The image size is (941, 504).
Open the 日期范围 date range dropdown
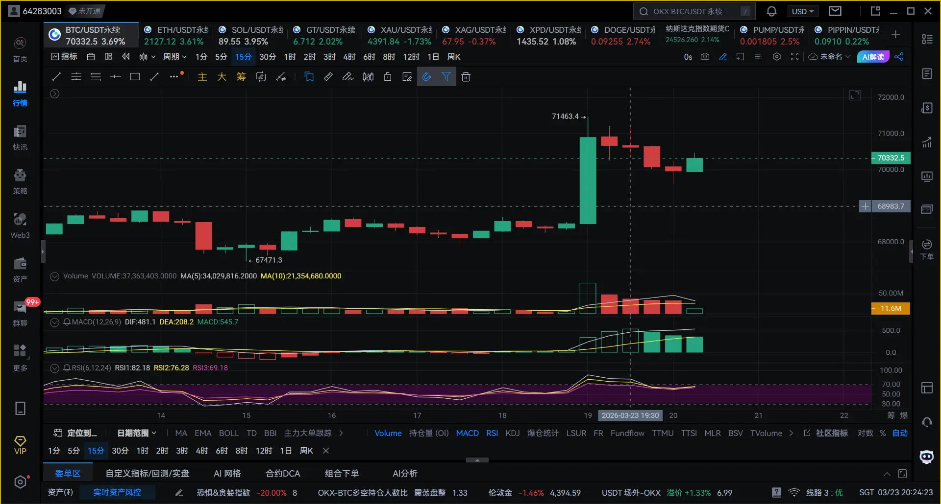pos(137,433)
